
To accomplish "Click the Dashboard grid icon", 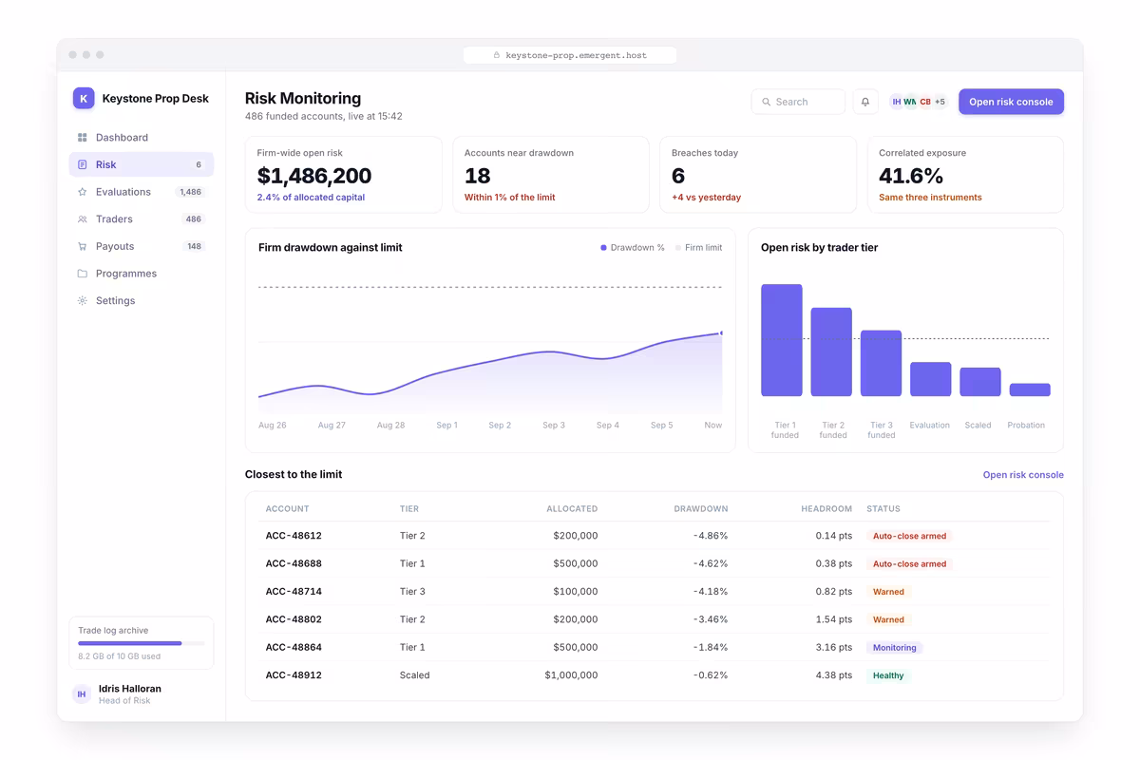I will tap(83, 138).
